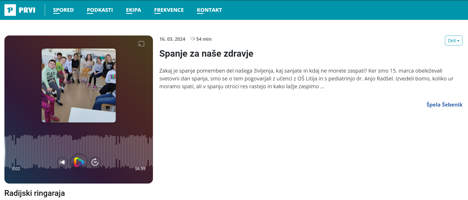View the Frekvence page
The height and width of the screenshot is (200, 468).
[x=169, y=10]
